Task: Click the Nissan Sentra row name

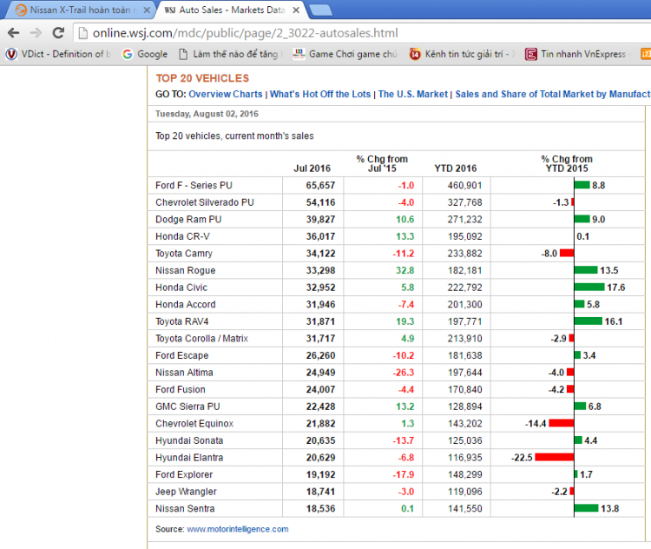Action: click(185, 509)
